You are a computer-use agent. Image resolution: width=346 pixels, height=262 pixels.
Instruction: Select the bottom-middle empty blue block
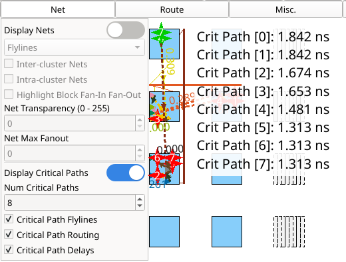227,231
